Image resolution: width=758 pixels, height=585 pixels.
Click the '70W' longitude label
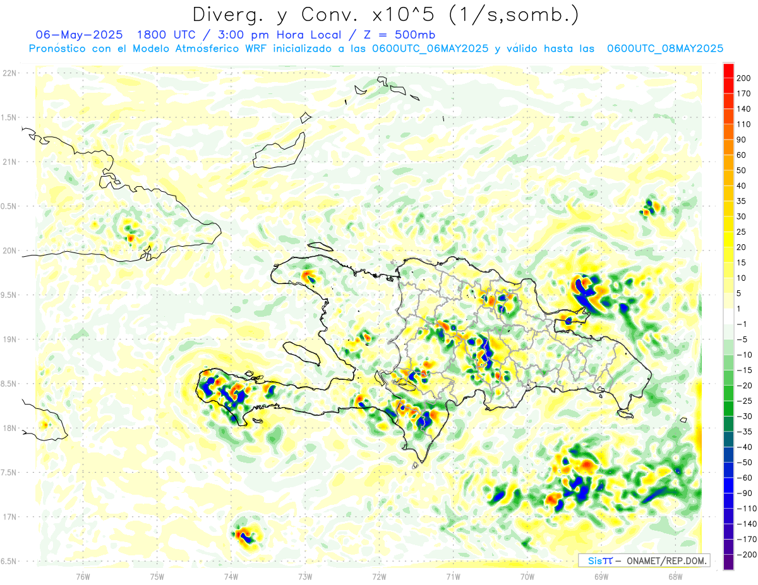pyautogui.click(x=527, y=576)
